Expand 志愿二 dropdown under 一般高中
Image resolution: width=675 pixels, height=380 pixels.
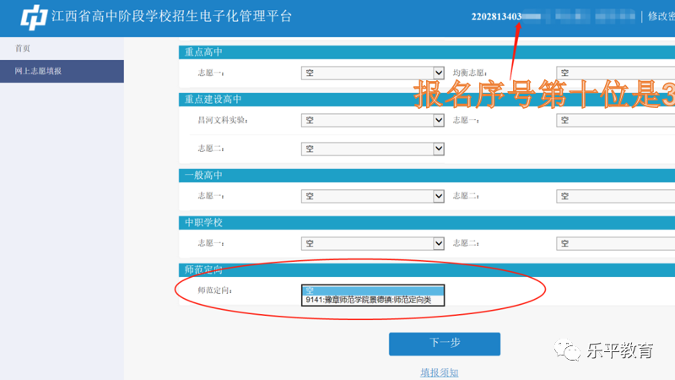tap(615, 196)
